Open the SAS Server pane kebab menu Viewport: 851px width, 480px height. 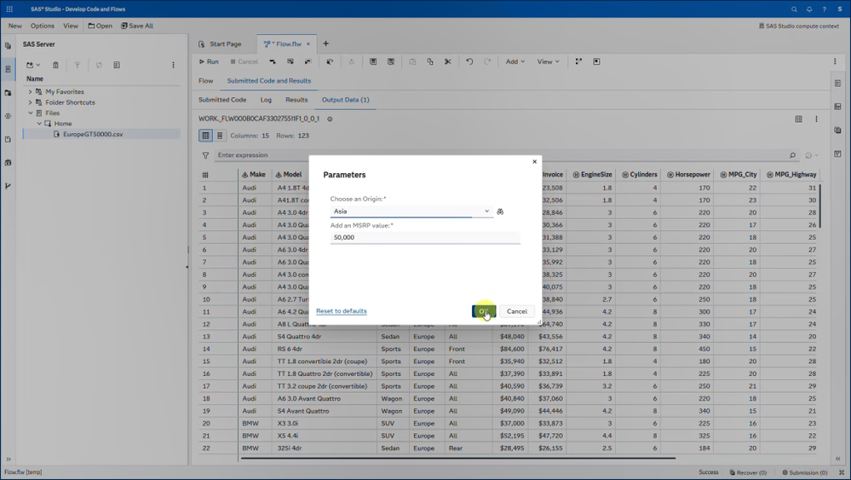pyautogui.click(x=173, y=65)
